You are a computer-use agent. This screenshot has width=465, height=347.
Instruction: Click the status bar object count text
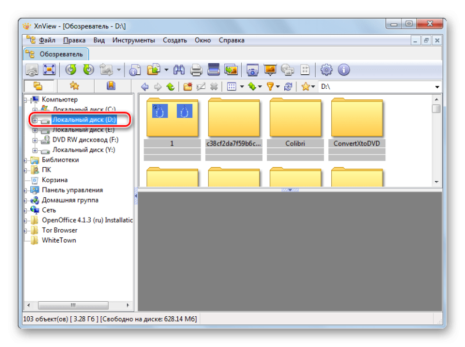pyautogui.click(x=46, y=319)
